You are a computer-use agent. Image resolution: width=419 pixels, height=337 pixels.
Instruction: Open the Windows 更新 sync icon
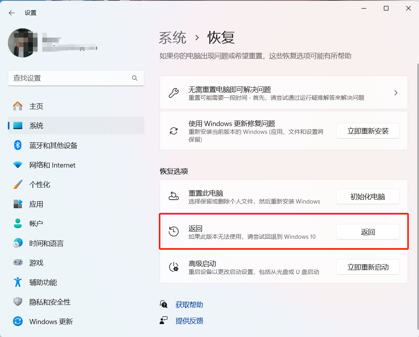click(x=18, y=321)
